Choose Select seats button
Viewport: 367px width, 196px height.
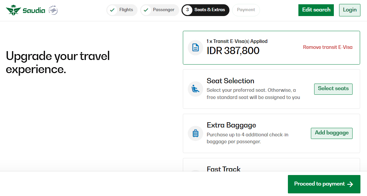333,88
